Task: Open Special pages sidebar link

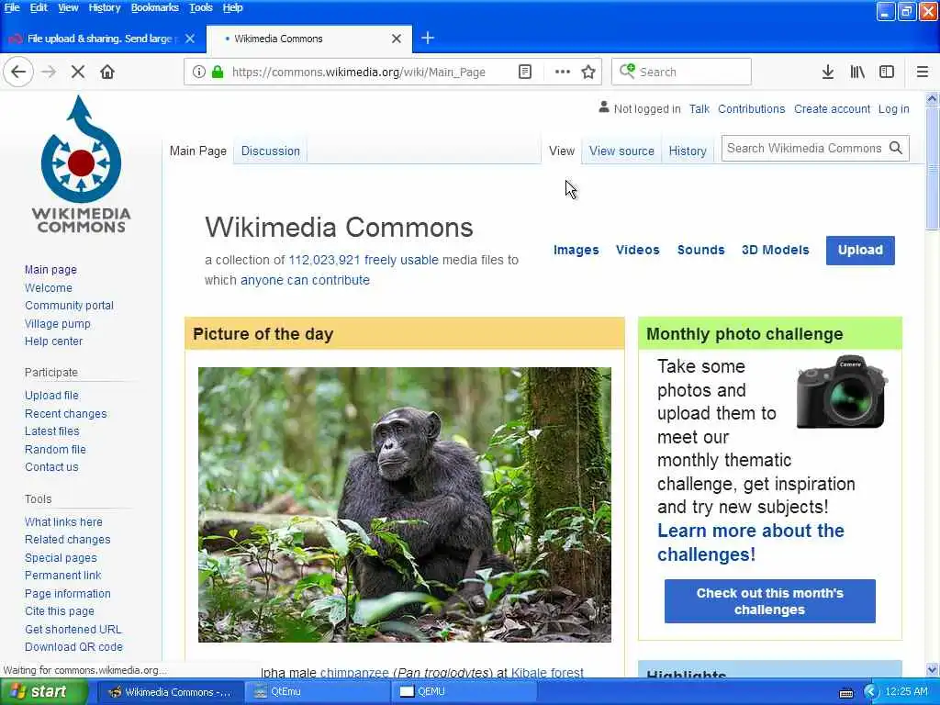Action: [x=61, y=558]
